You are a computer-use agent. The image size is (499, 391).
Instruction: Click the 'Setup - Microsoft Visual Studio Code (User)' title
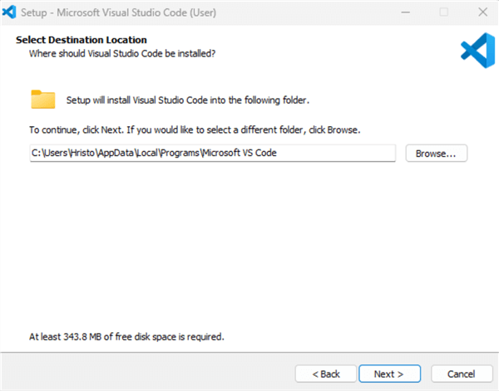pyautogui.click(x=118, y=12)
